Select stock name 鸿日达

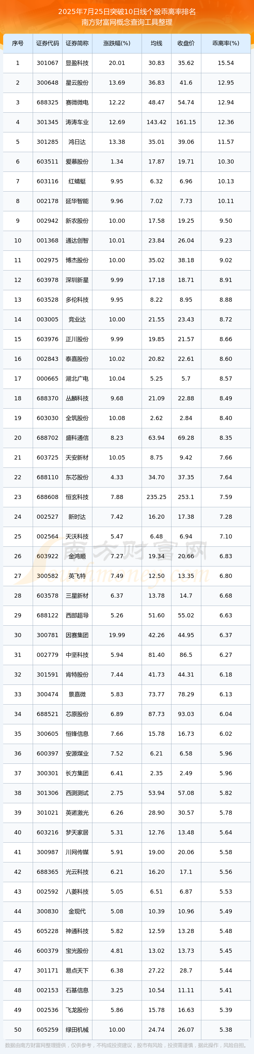coord(77,142)
